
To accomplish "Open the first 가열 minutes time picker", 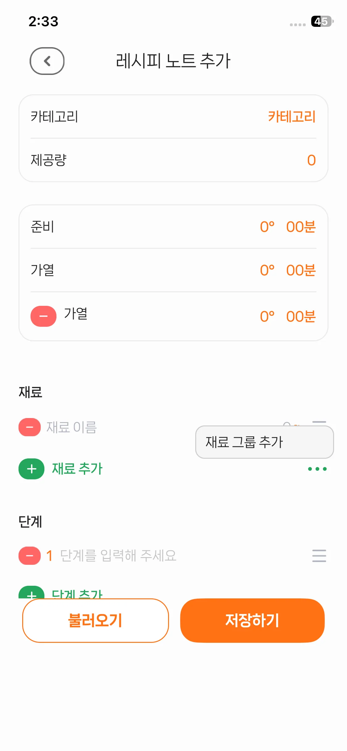I will pos(301,270).
